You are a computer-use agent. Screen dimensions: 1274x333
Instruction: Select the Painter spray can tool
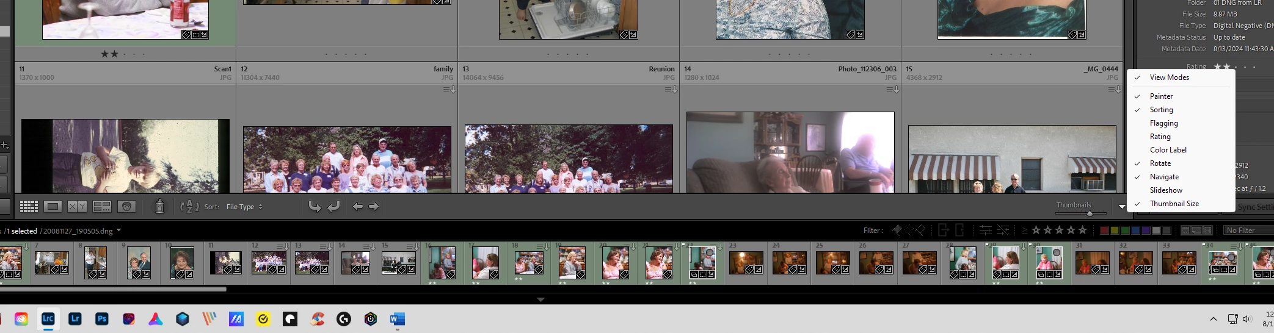tap(159, 206)
